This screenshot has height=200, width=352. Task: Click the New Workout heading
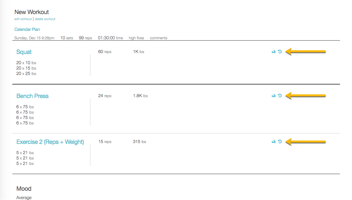coord(32,12)
